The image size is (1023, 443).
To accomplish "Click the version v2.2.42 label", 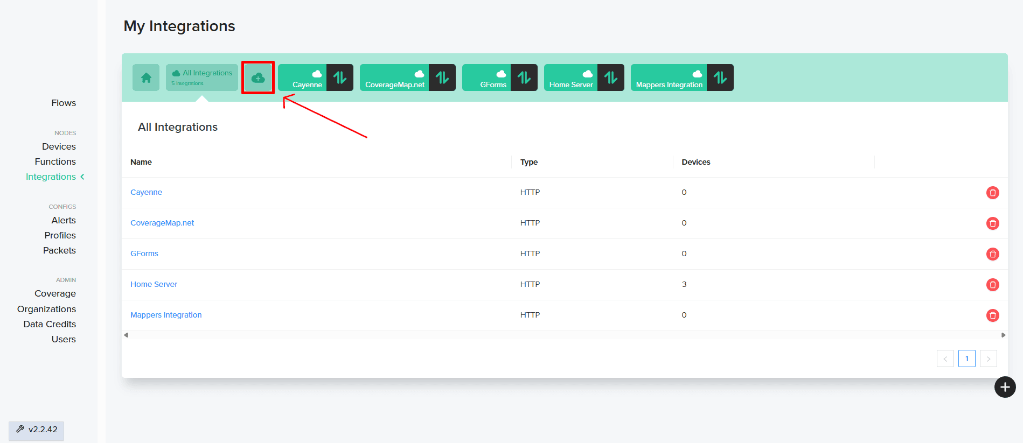I will coord(43,429).
